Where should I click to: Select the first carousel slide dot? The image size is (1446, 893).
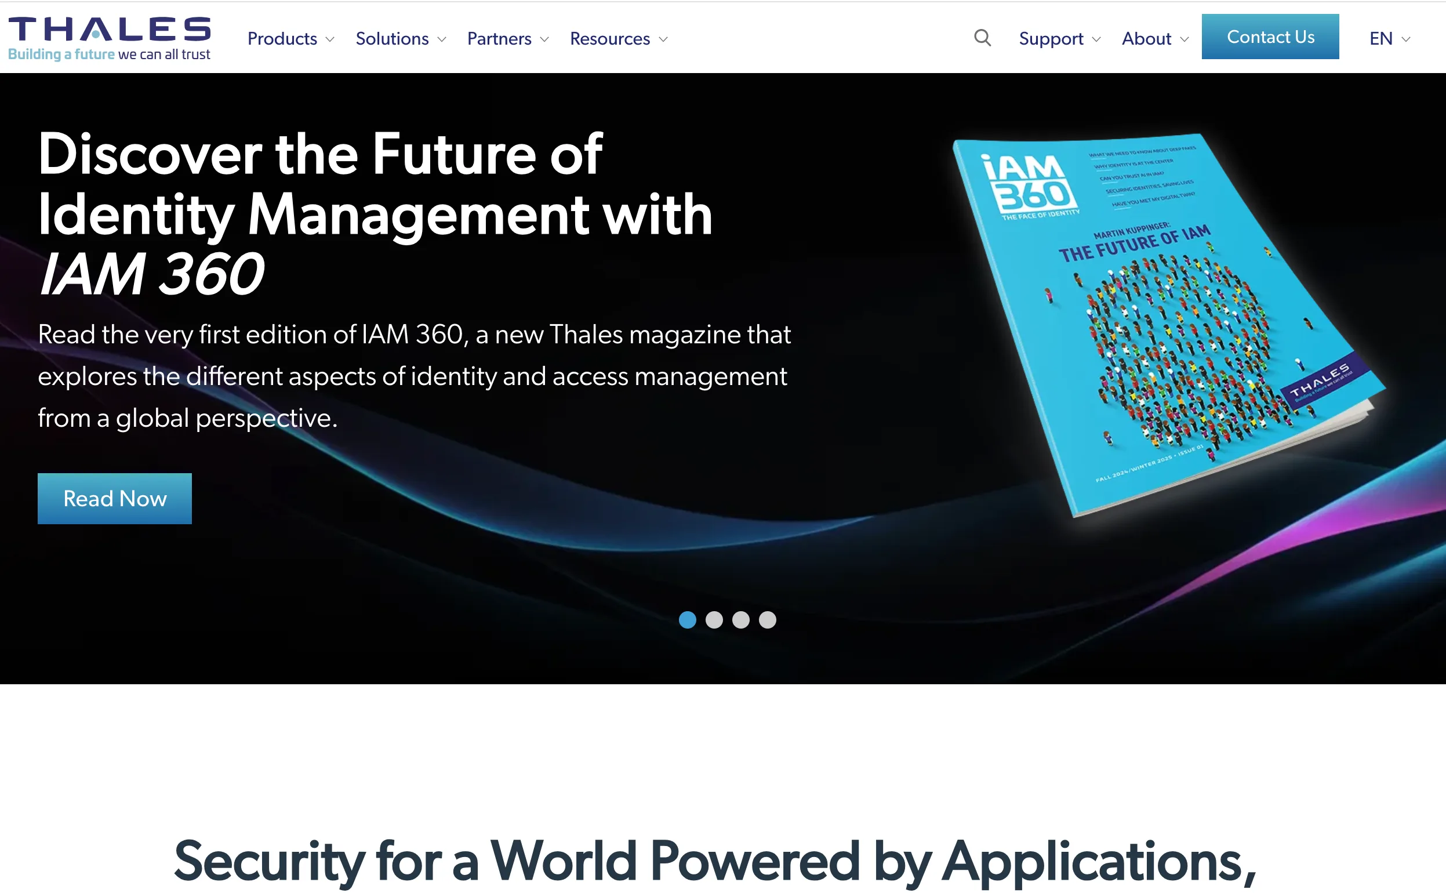click(687, 619)
